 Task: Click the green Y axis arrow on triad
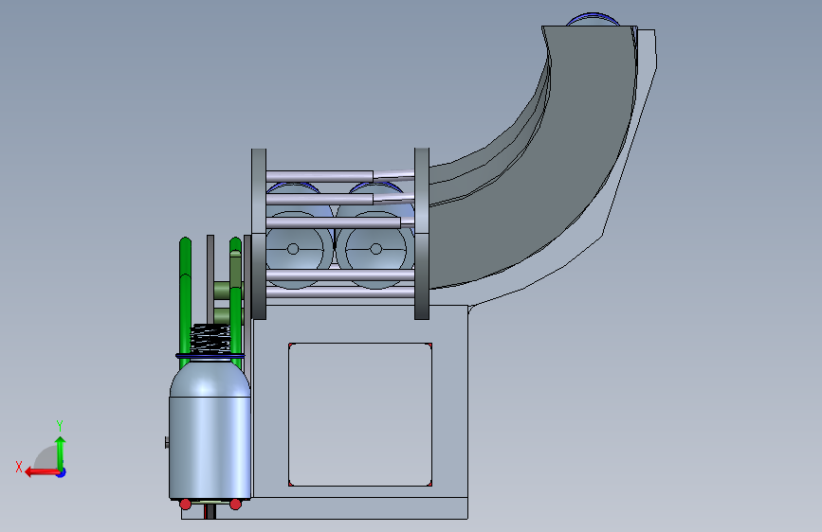pyautogui.click(x=61, y=452)
